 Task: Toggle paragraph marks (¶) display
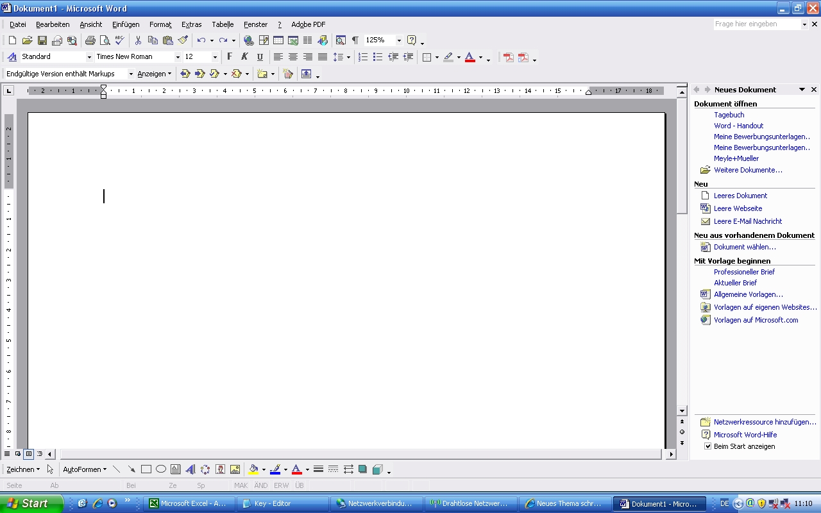pos(355,40)
